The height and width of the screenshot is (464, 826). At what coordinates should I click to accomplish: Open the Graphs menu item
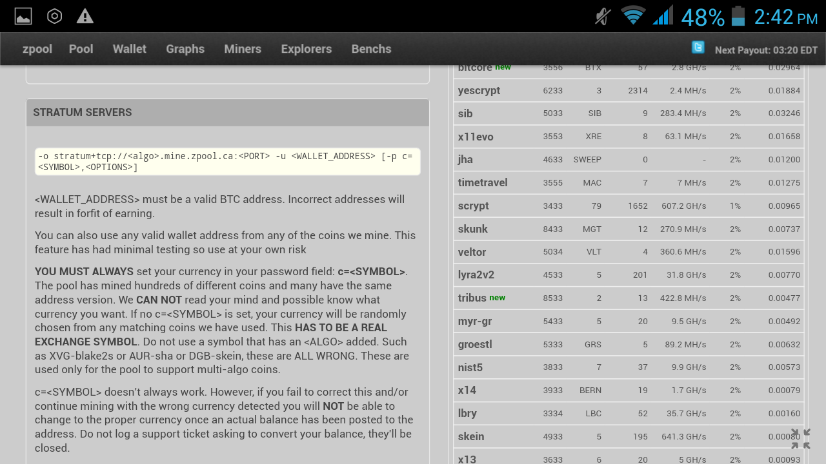[185, 49]
